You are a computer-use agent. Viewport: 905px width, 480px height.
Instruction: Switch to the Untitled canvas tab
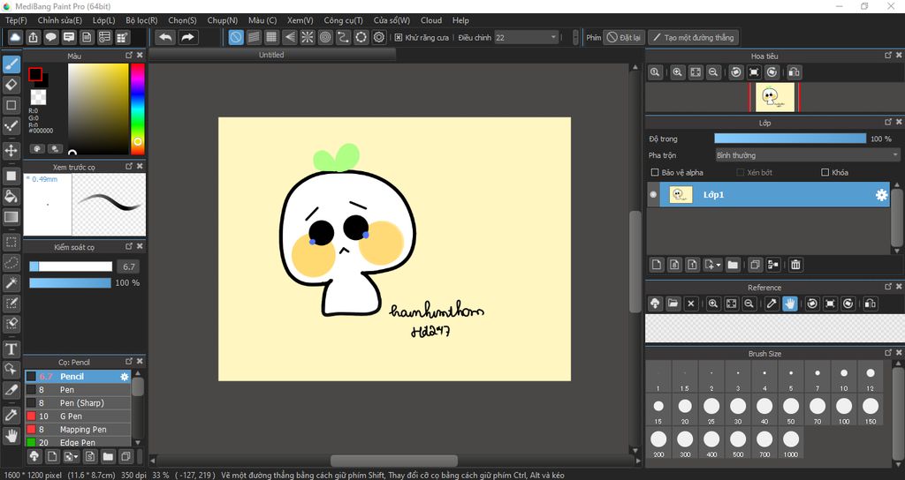click(271, 55)
